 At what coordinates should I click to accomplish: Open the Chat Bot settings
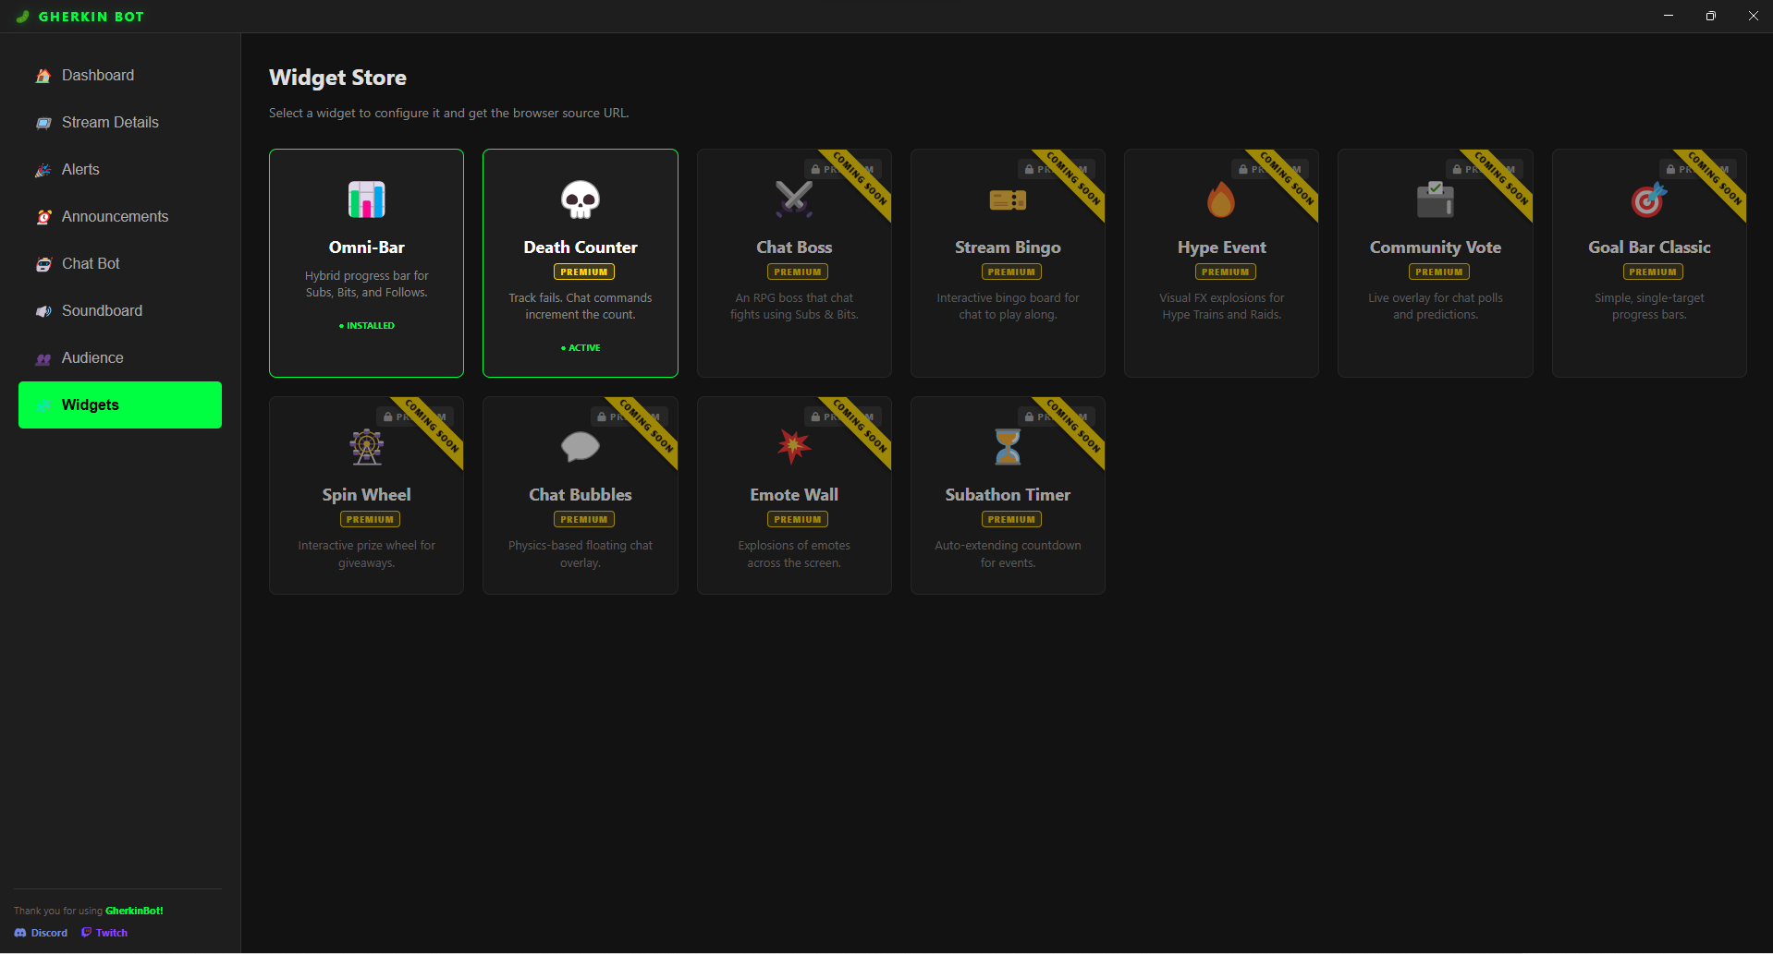(x=90, y=263)
